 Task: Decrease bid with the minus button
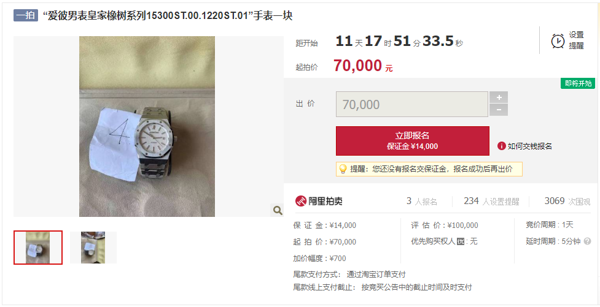[499, 110]
